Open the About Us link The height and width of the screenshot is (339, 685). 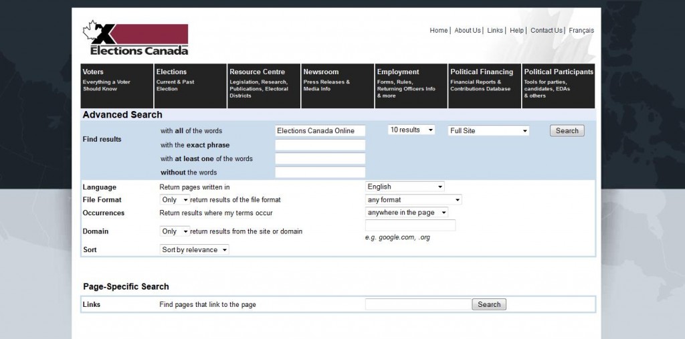click(467, 31)
